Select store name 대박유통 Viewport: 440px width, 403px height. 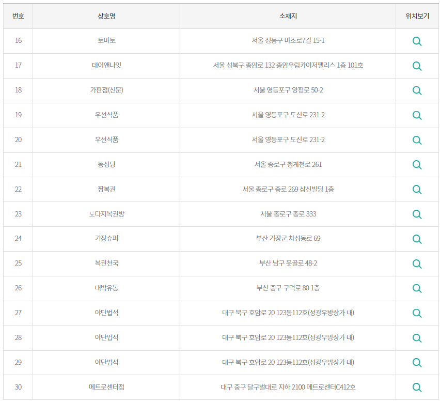[106, 288]
